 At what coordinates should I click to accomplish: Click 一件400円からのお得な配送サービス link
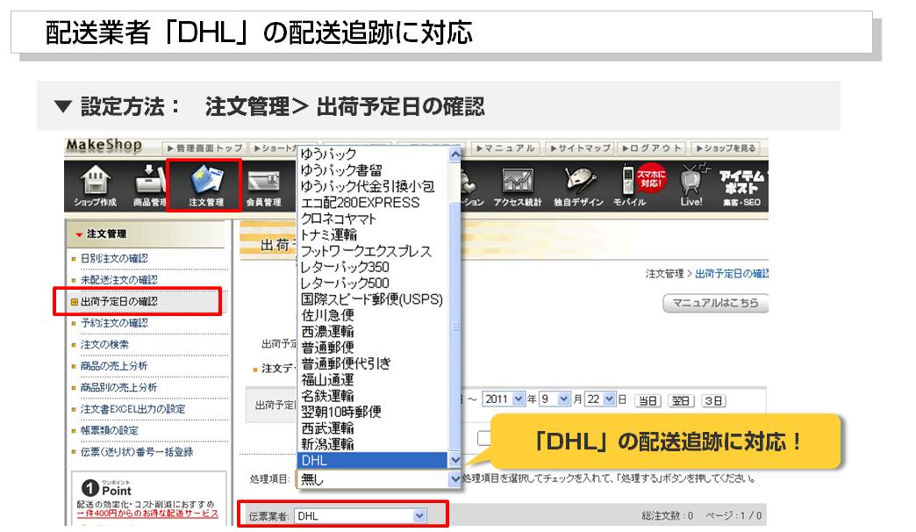tap(147, 514)
